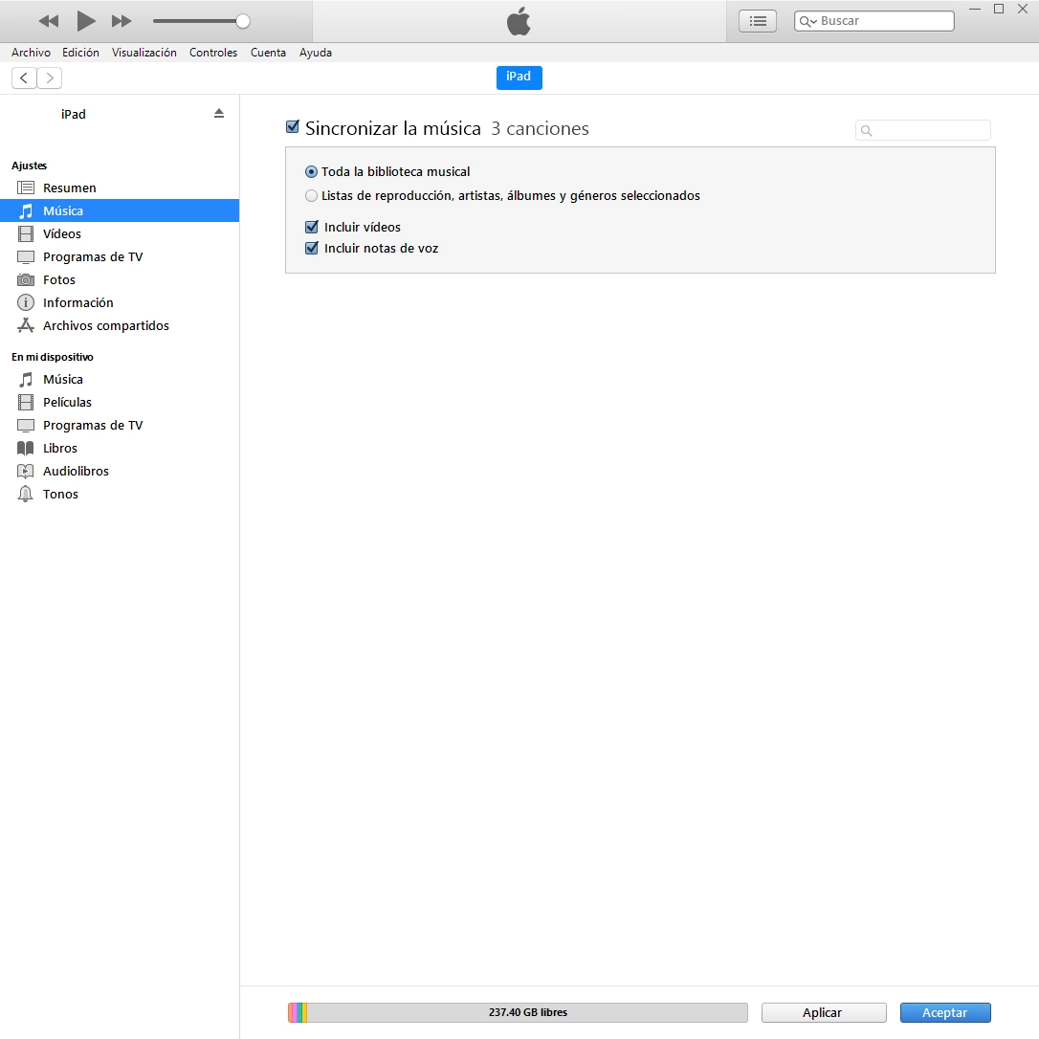1039x1039 pixels.
Task: Open the list view icon near search
Action: (x=758, y=21)
